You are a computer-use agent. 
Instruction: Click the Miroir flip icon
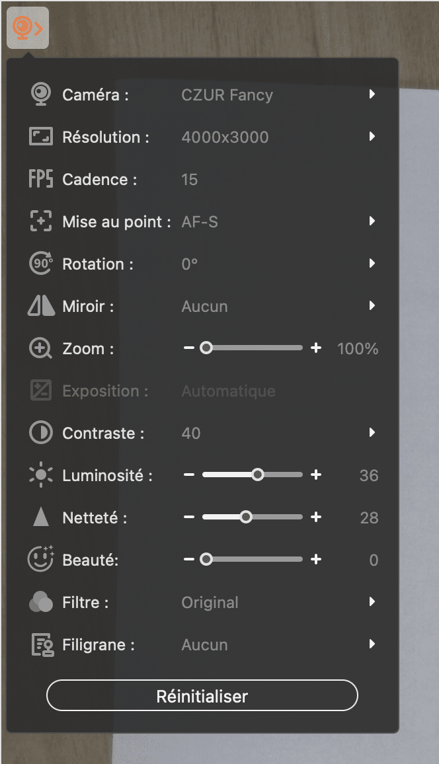tap(41, 306)
